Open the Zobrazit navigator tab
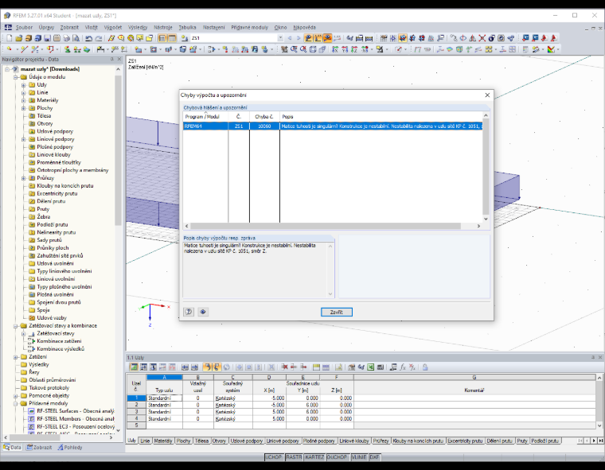This screenshot has height=470, width=605. point(39,447)
